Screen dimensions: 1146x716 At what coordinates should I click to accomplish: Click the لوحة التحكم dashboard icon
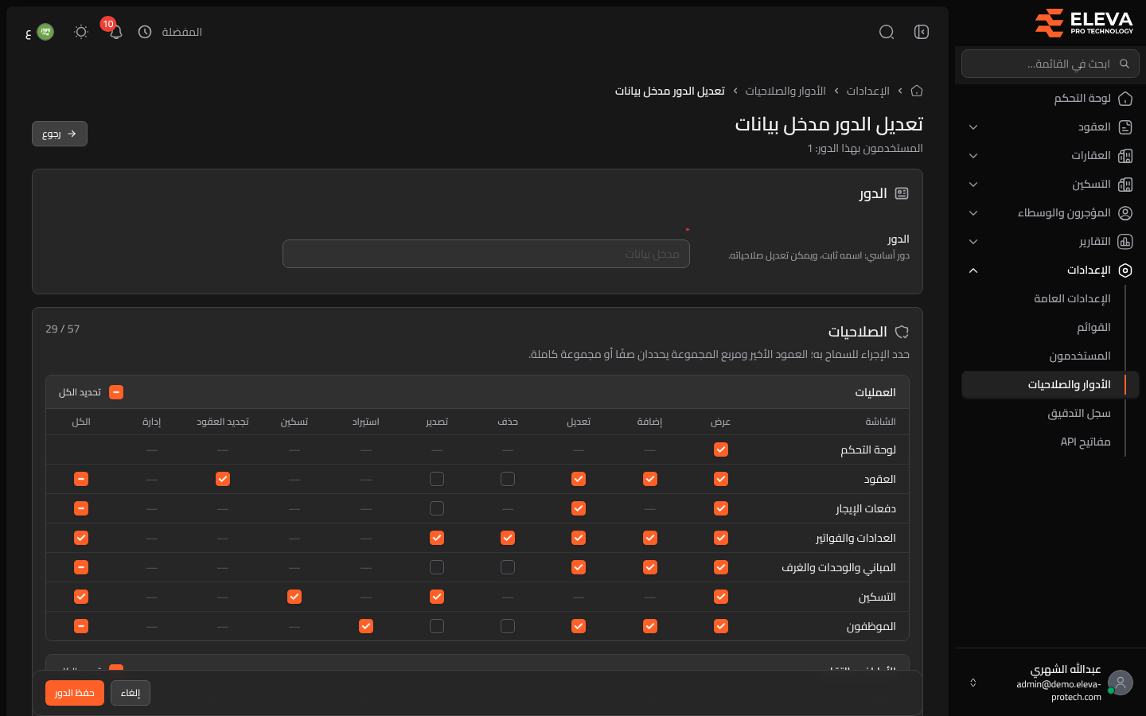[x=1125, y=99]
